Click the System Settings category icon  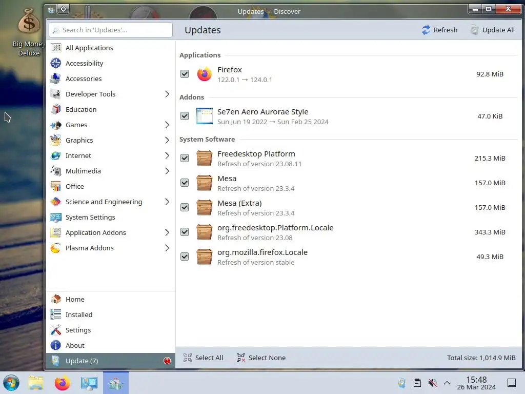pos(56,217)
